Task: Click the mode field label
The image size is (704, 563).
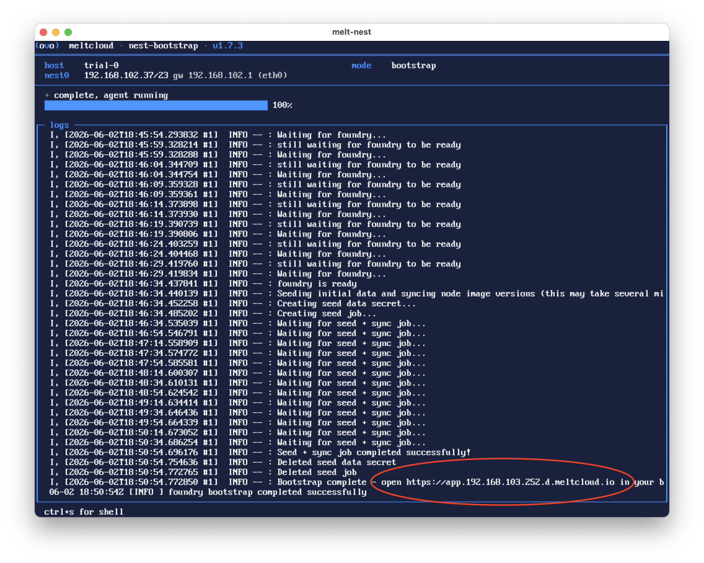Action: click(362, 65)
